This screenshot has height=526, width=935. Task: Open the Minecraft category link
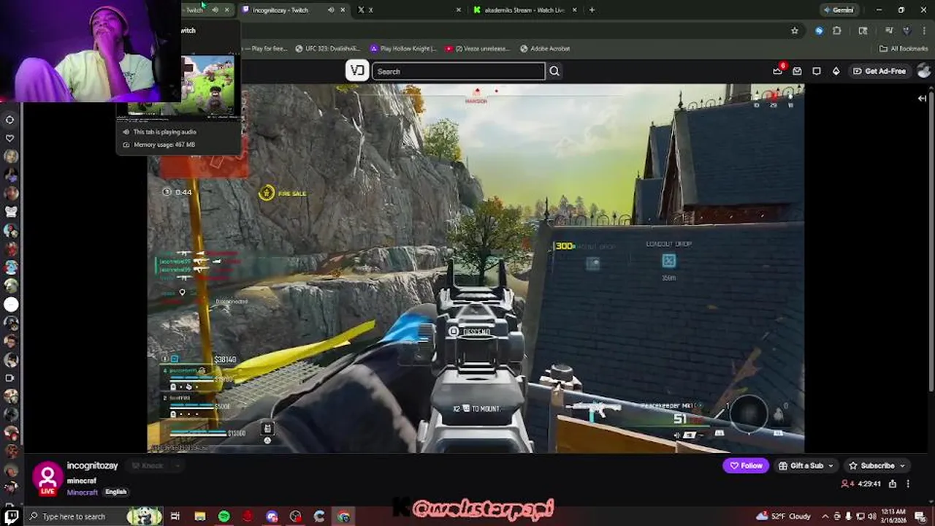coord(82,492)
